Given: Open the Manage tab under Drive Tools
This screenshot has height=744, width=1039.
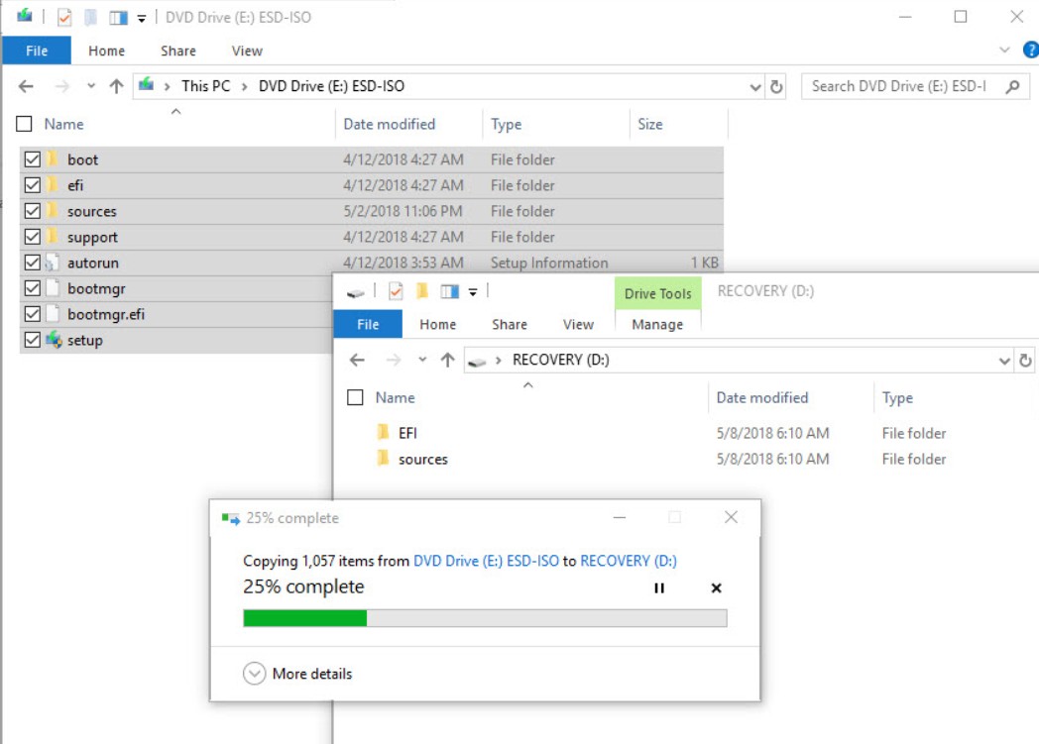Looking at the screenshot, I should (x=657, y=325).
